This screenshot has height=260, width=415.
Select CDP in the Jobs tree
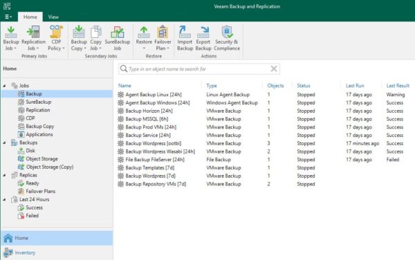pos(26,118)
